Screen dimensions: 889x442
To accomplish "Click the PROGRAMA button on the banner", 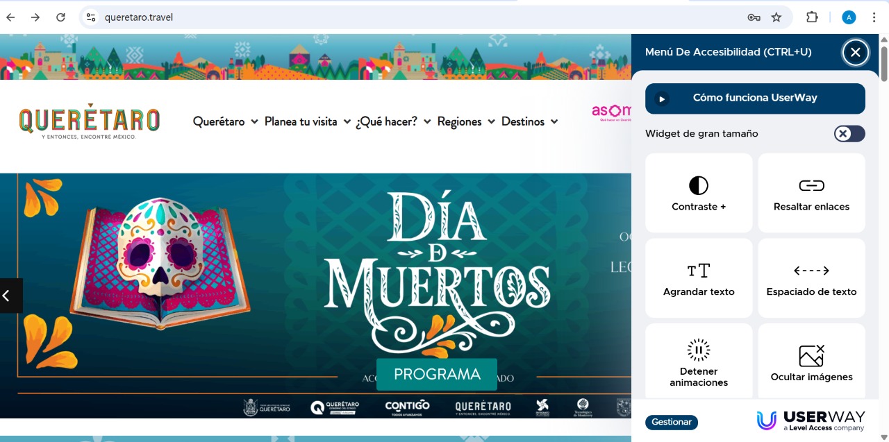I will coord(436,374).
